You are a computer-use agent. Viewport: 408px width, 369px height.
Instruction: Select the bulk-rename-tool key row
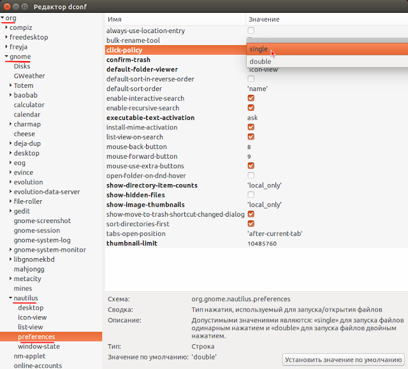175,40
